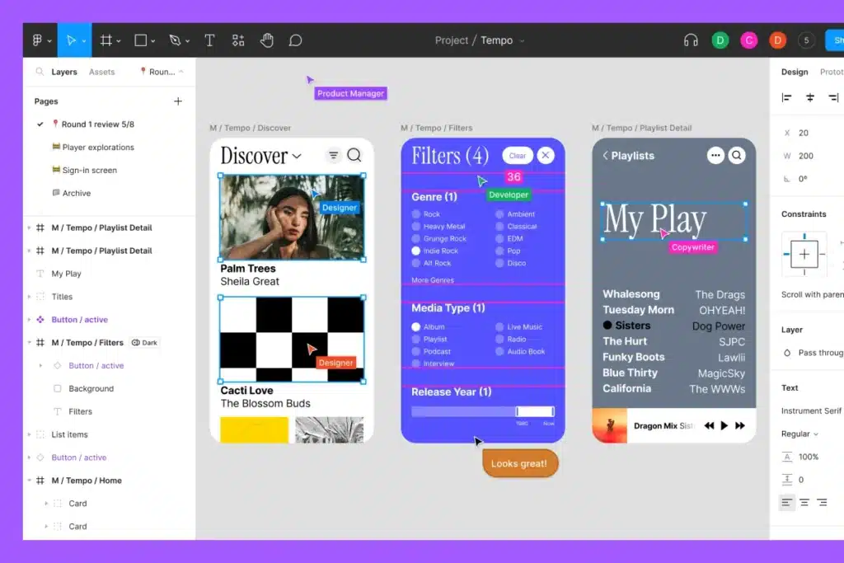The width and height of the screenshot is (844, 563).
Task: Click the More Genres link
Action: (x=432, y=280)
